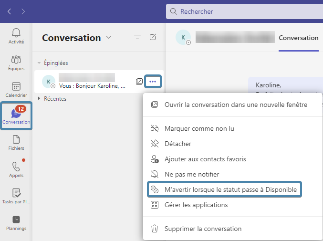Expand the Conversation title dropdown chevron

tap(109, 38)
